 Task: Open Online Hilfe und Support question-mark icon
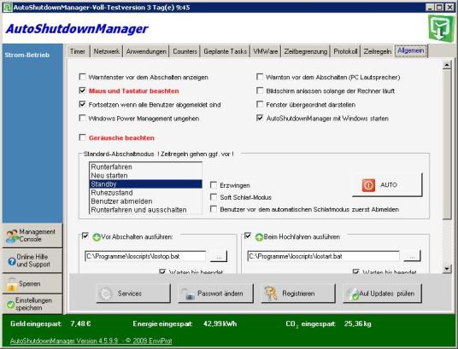click(12, 261)
